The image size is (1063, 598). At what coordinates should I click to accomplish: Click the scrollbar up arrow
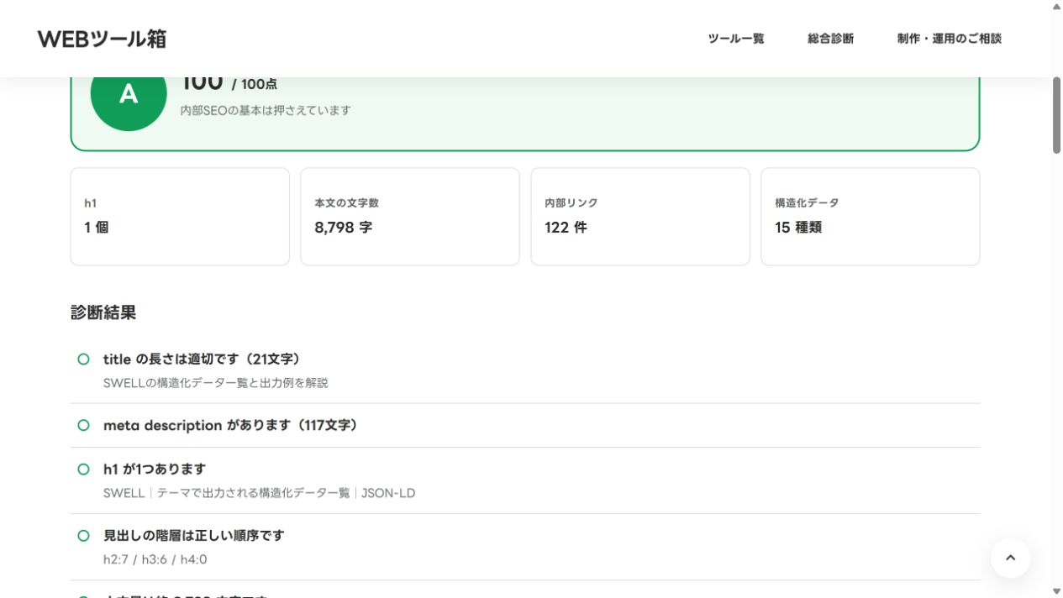(1056, 6)
